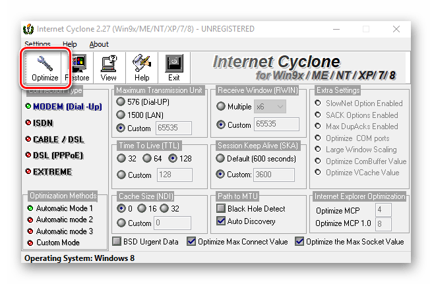Select CABLE / DSL connection type
Image resolution: width=432 pixels, height=284 pixels.
(55, 139)
